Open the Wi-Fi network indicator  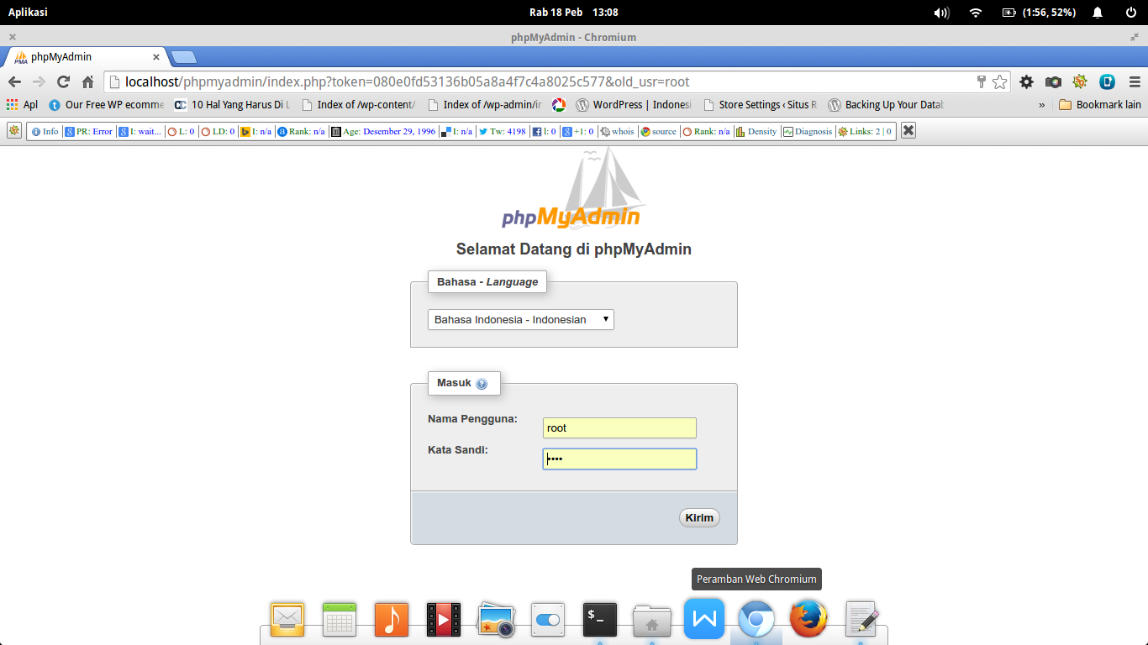[x=976, y=13]
